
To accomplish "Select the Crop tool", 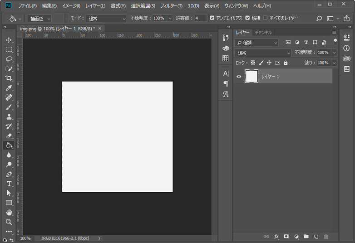I will point(9,78).
